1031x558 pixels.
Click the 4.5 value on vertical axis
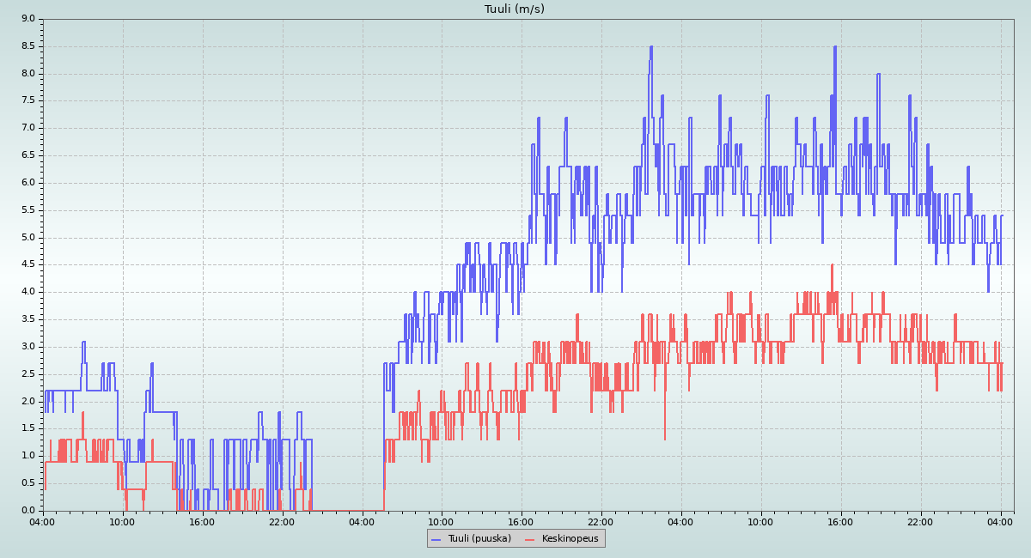click(28, 264)
